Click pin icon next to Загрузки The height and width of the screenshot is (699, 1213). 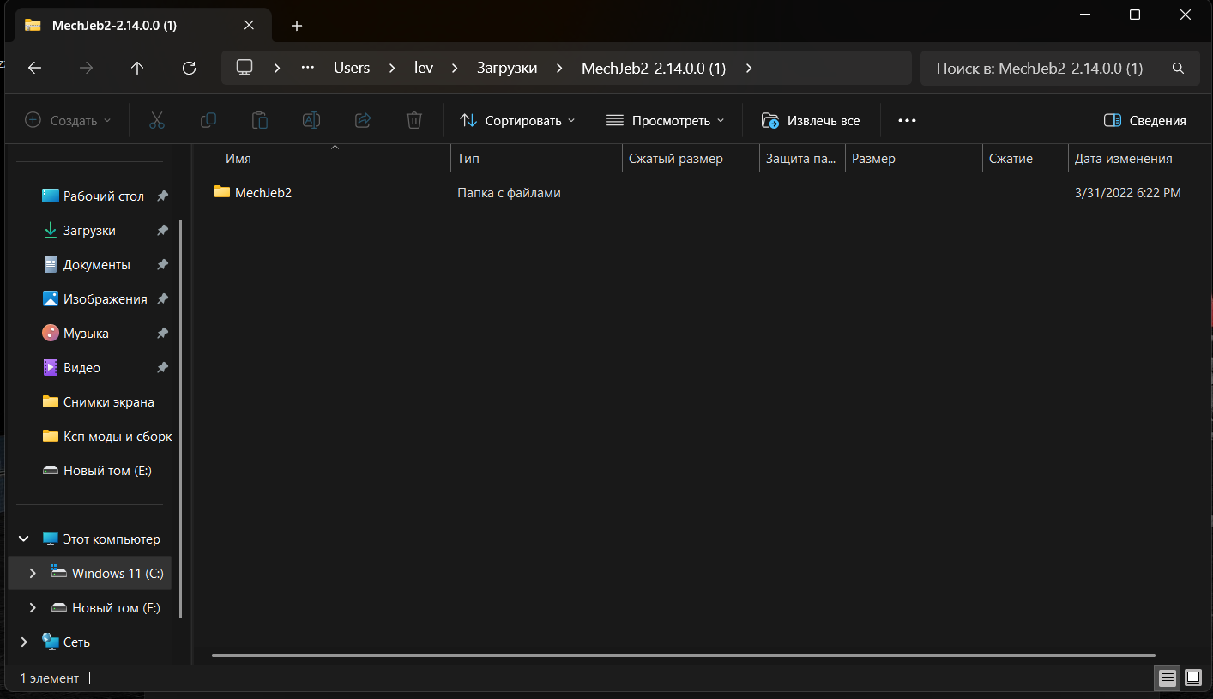162,231
